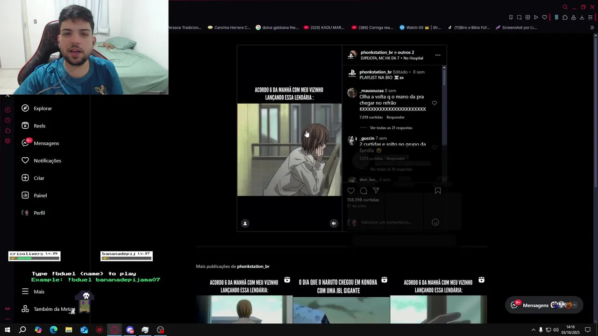Click 158.398 curtidas likes count
The image size is (598, 336).
tap(363, 200)
